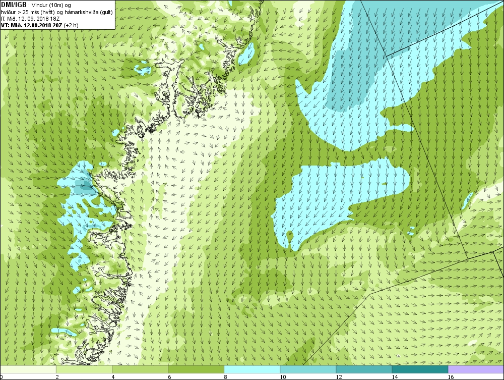
Task: Click the 14–16 m/s dark teal legend swatch
Action: tap(420, 369)
